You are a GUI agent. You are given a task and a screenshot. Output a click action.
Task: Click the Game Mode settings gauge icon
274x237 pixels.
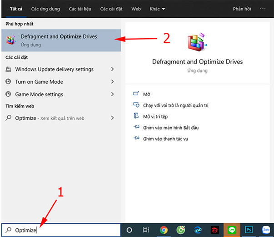pos(8,94)
